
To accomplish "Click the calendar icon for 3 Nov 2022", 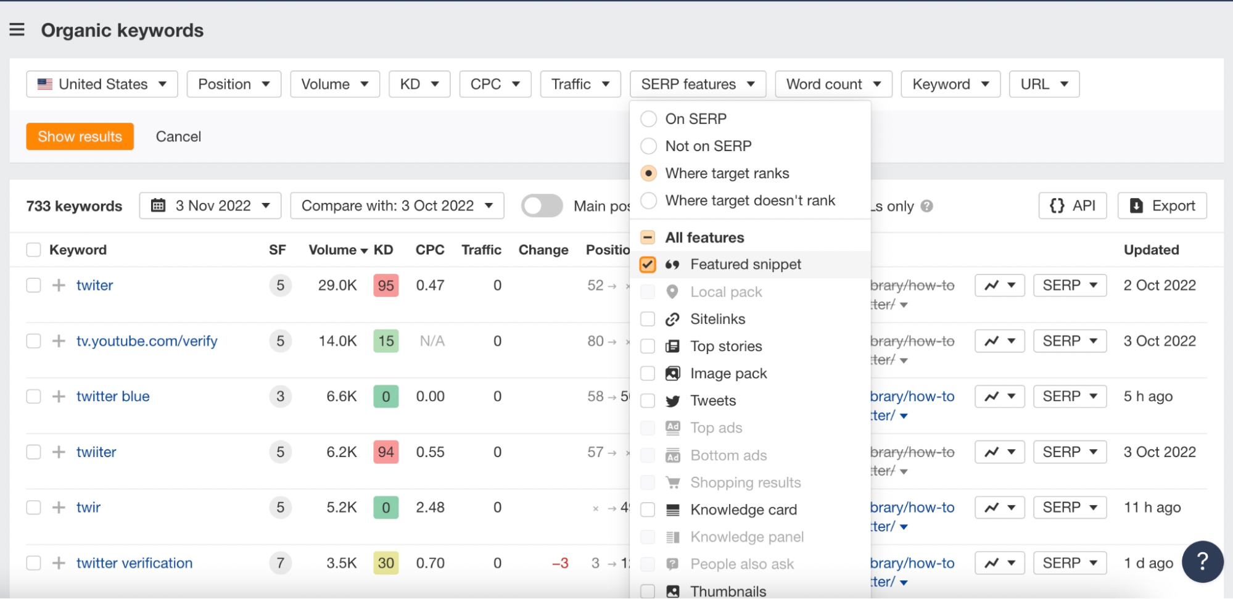I will pos(159,205).
